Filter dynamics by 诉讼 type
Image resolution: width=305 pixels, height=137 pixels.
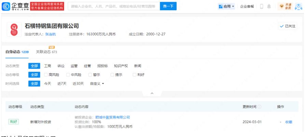click(61, 66)
